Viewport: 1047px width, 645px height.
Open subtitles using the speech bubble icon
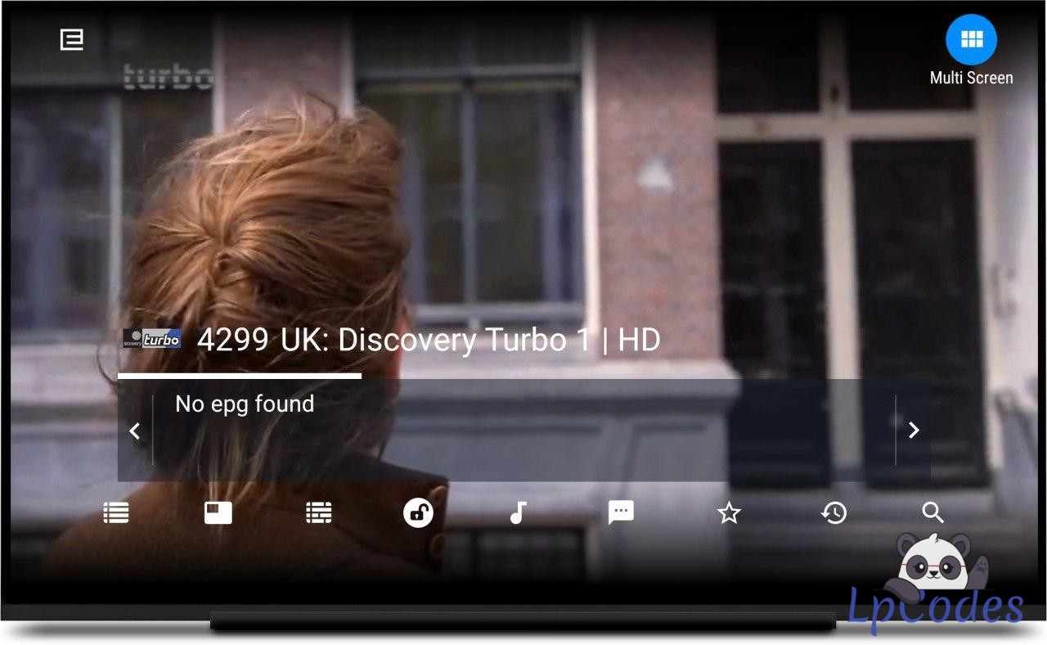pos(621,513)
